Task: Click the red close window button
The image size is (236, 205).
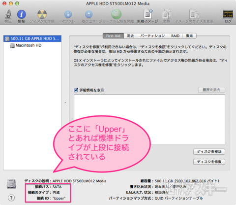Action: point(4,3)
